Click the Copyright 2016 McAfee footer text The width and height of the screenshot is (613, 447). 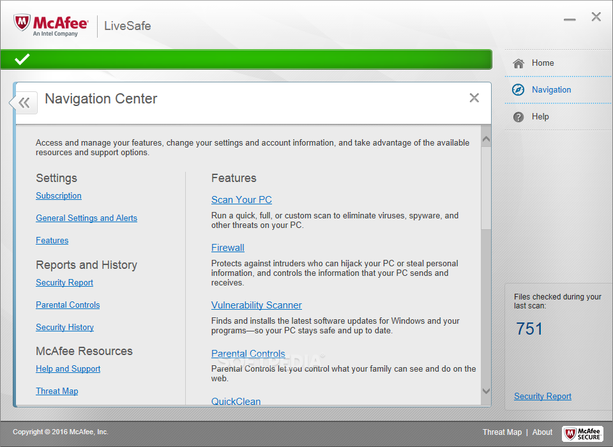[61, 432]
